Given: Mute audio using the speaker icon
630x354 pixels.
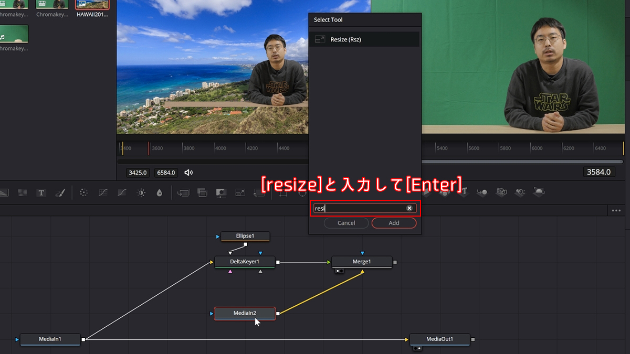Looking at the screenshot, I should pyautogui.click(x=188, y=172).
